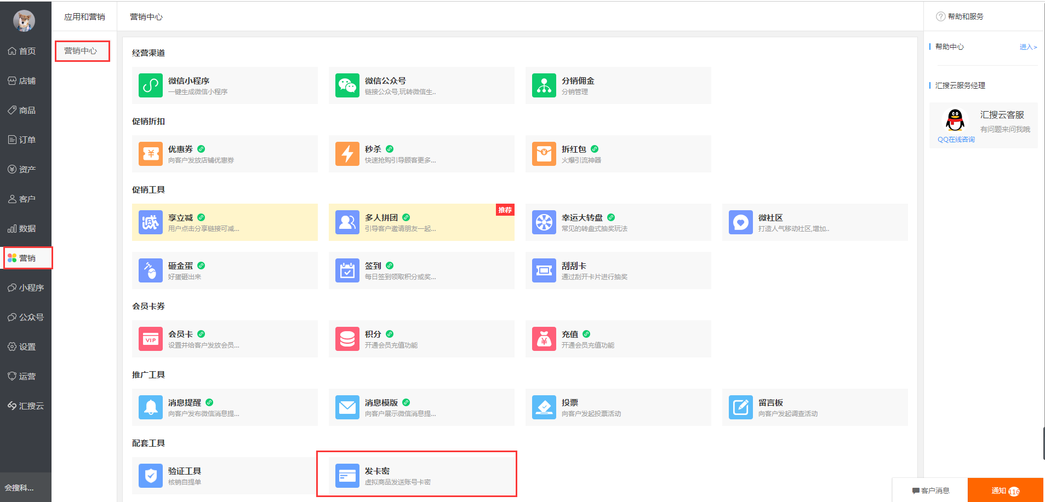Switch to the 应用和营销 tab
The width and height of the screenshot is (1045, 502).
(84, 17)
